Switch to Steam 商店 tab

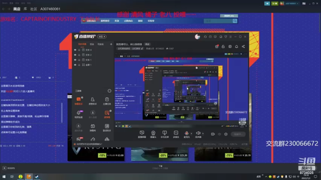click(x=17, y=9)
